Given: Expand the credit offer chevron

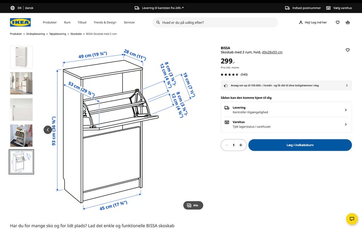Looking at the screenshot, I should 347,85.
